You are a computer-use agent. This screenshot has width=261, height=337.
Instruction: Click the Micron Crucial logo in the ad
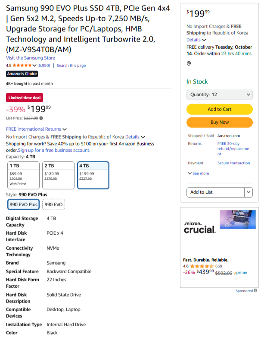pyautogui.click(x=199, y=227)
